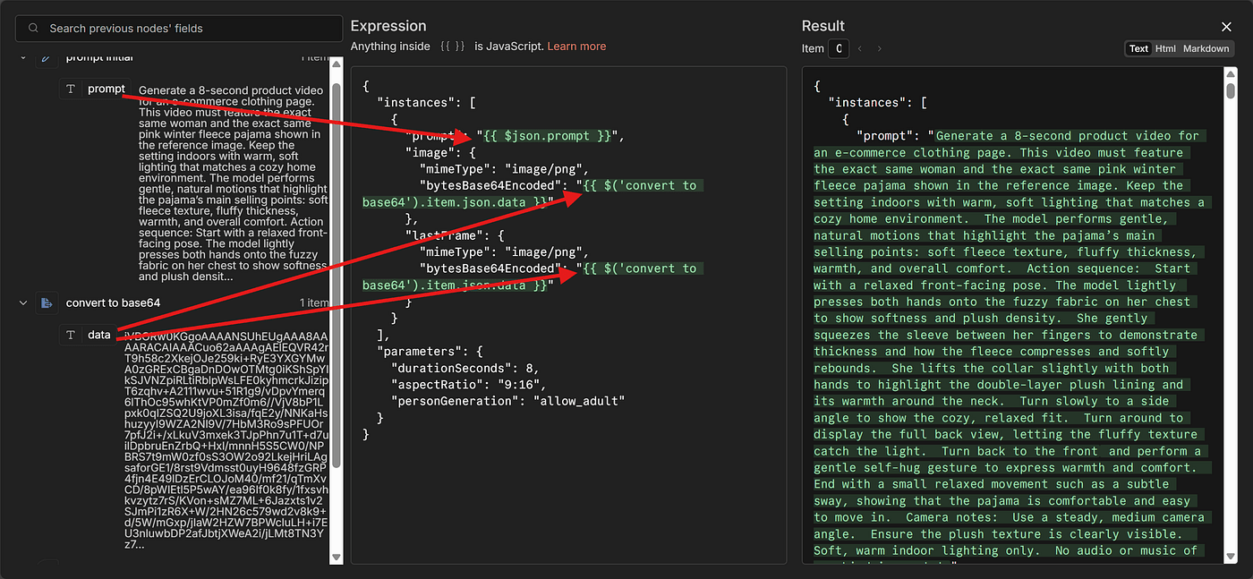
Task: Switch result view to Markdown
Action: click(x=1206, y=48)
